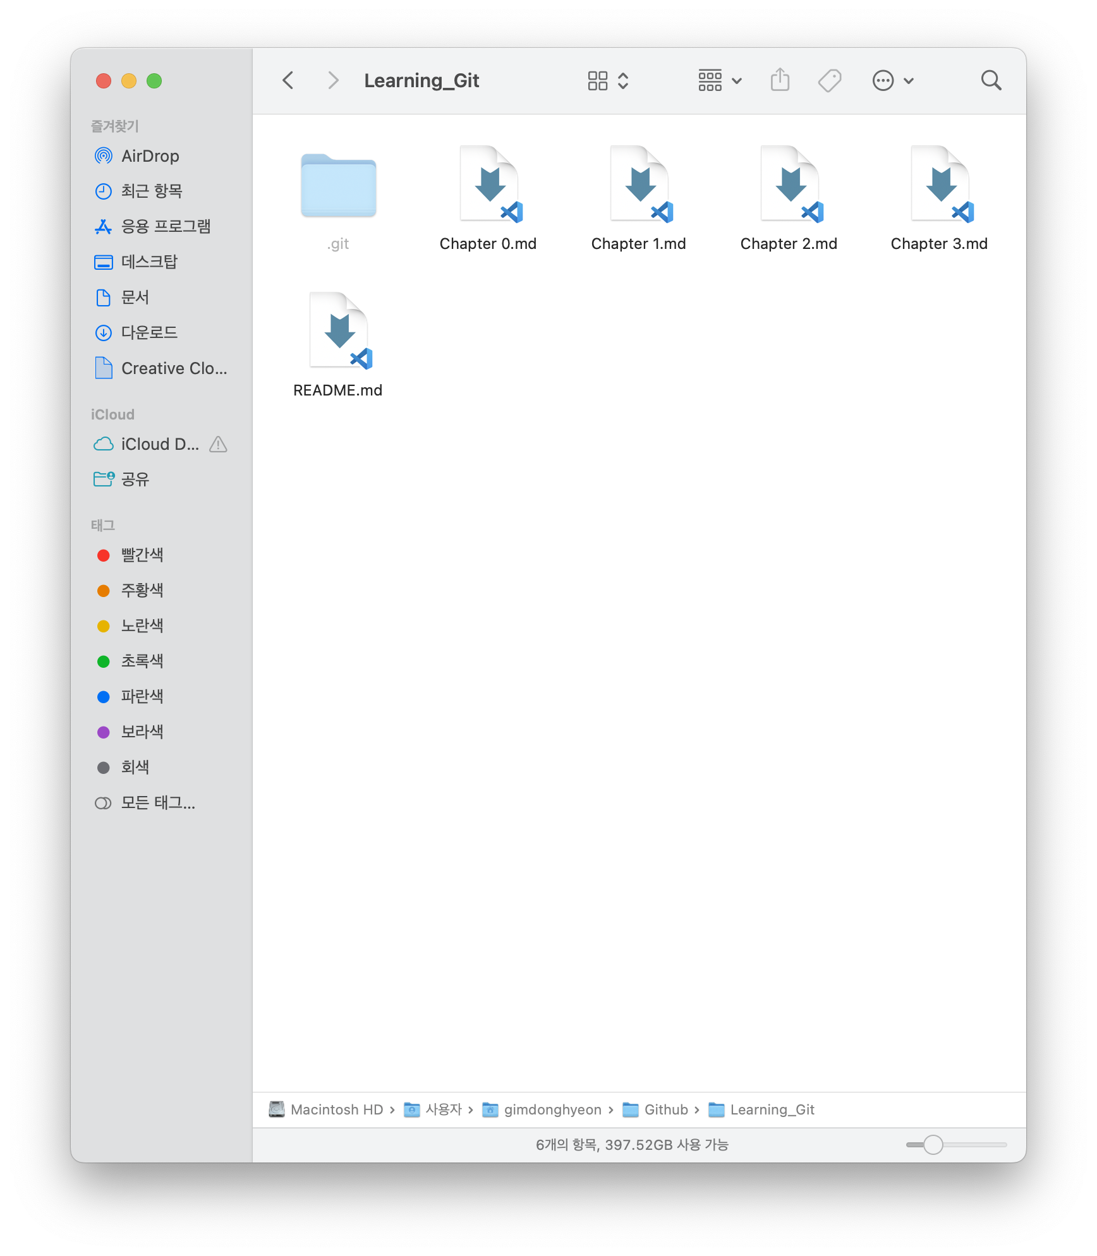Go forward with the right chevron button
Image resolution: width=1097 pixels, height=1256 pixels.
pyautogui.click(x=333, y=80)
